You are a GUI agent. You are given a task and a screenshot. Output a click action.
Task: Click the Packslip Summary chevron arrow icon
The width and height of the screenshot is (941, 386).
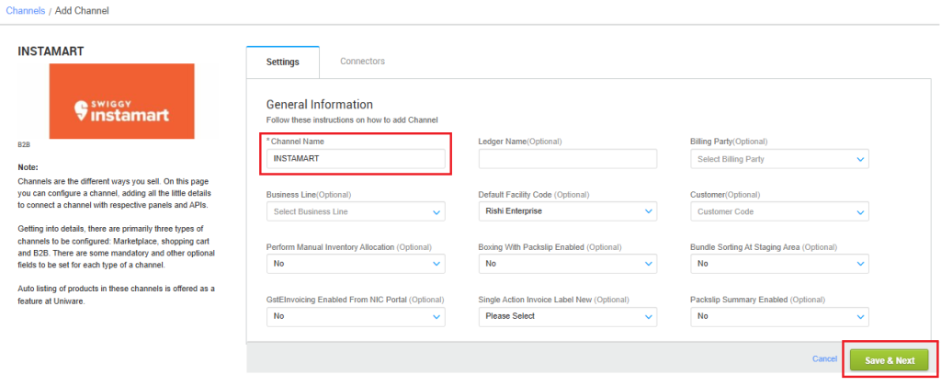point(859,317)
